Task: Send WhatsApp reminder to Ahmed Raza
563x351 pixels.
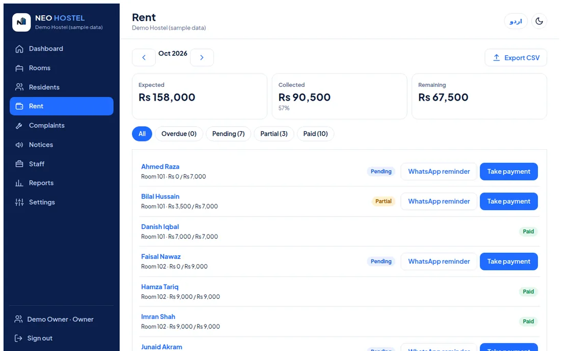Action: coord(439,171)
